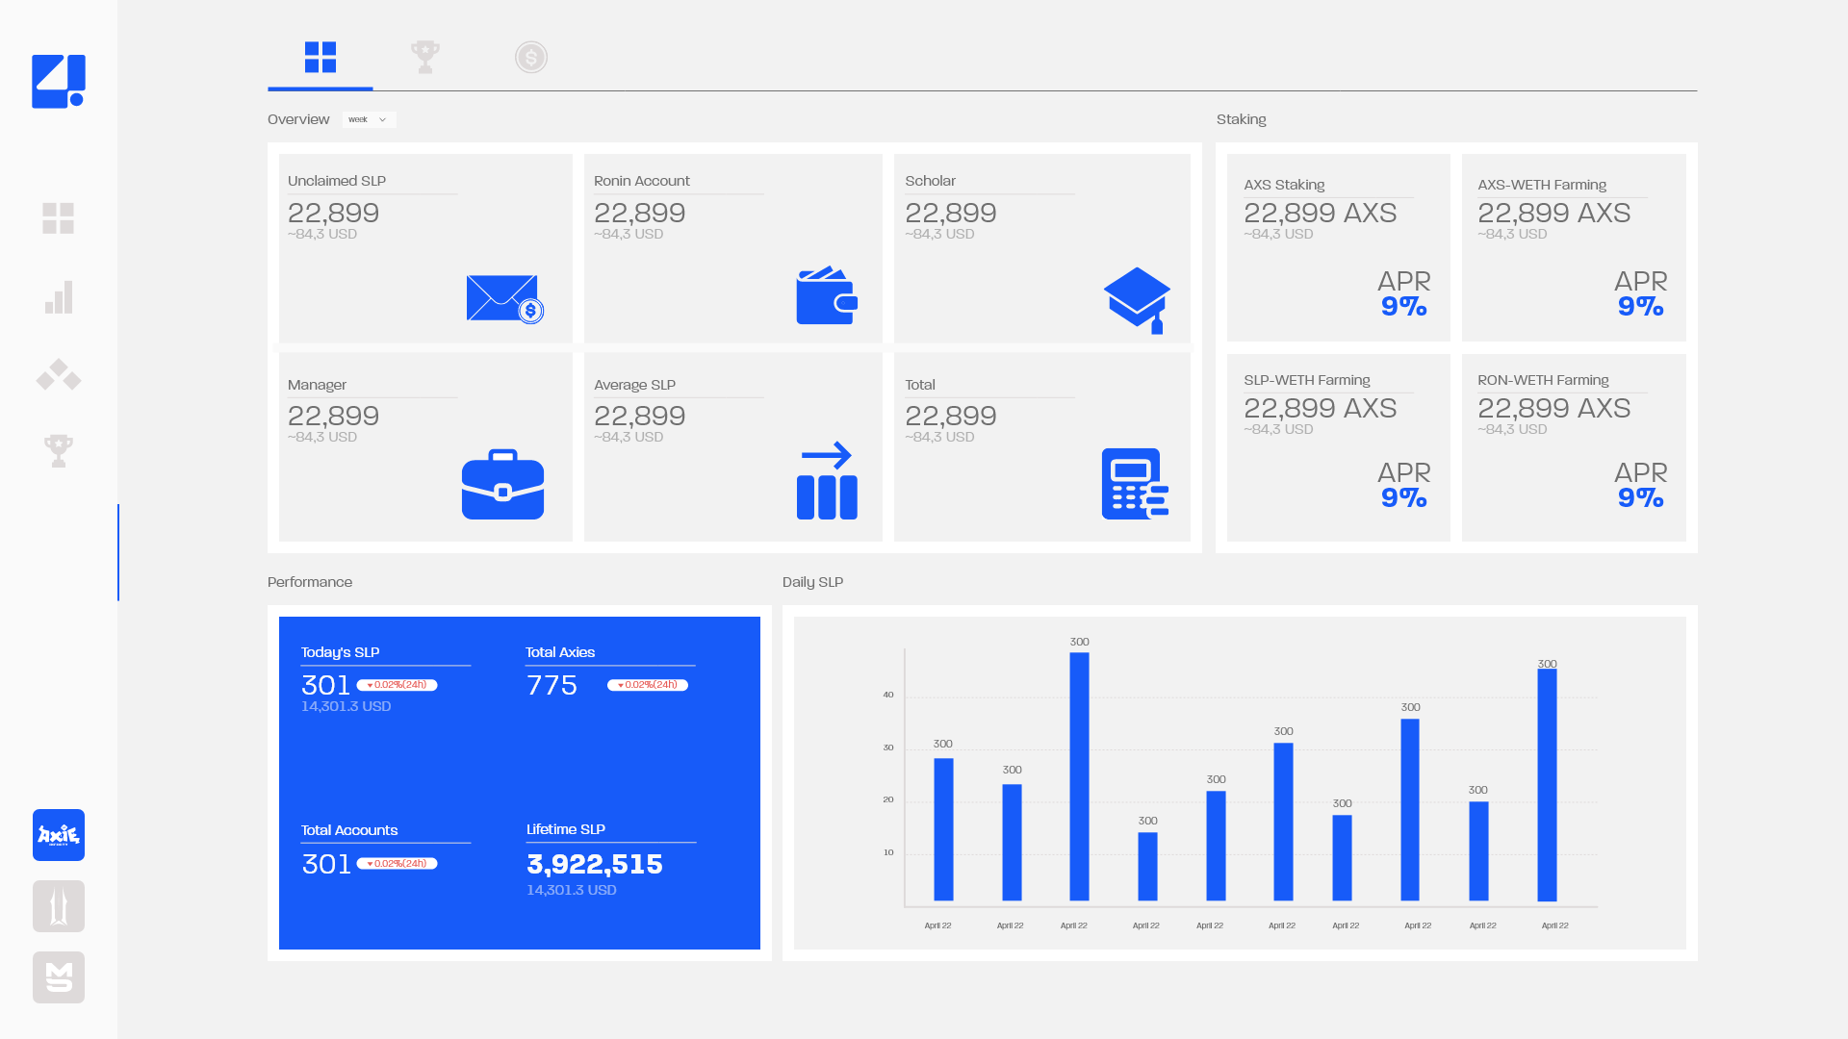1848x1039 pixels.
Task: Open the Unclaimed SLP card title
Action: click(337, 181)
